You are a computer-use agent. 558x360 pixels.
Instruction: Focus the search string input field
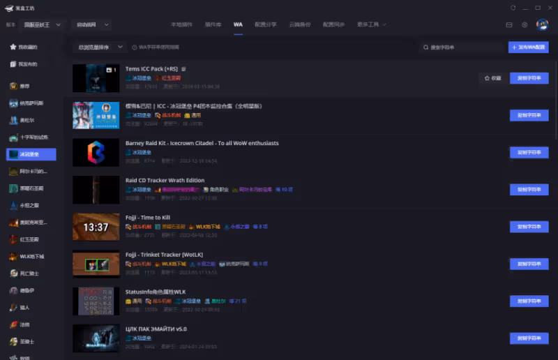tap(462, 47)
